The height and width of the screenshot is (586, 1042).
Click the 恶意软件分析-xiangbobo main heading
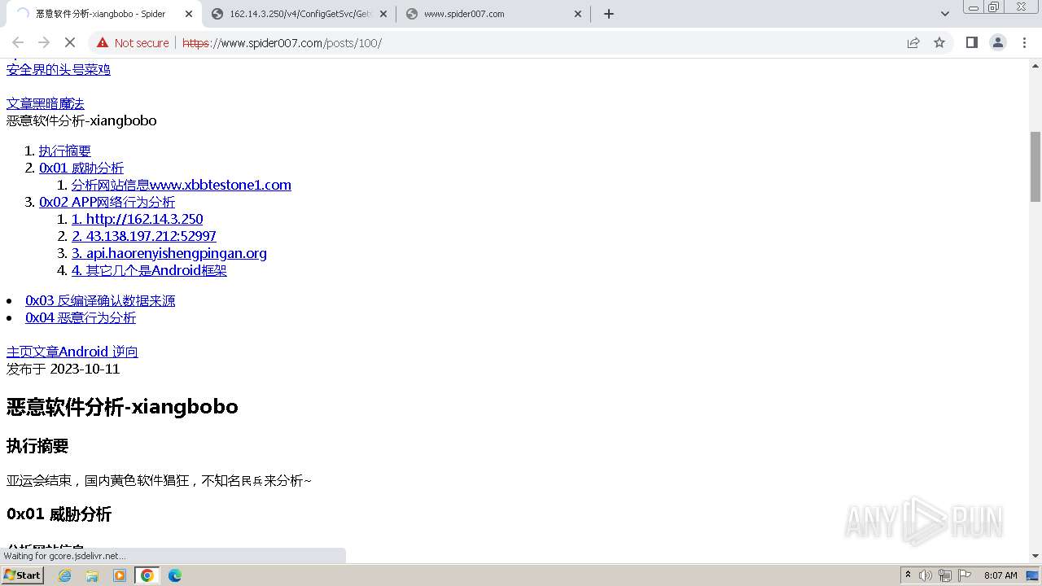[122, 406]
